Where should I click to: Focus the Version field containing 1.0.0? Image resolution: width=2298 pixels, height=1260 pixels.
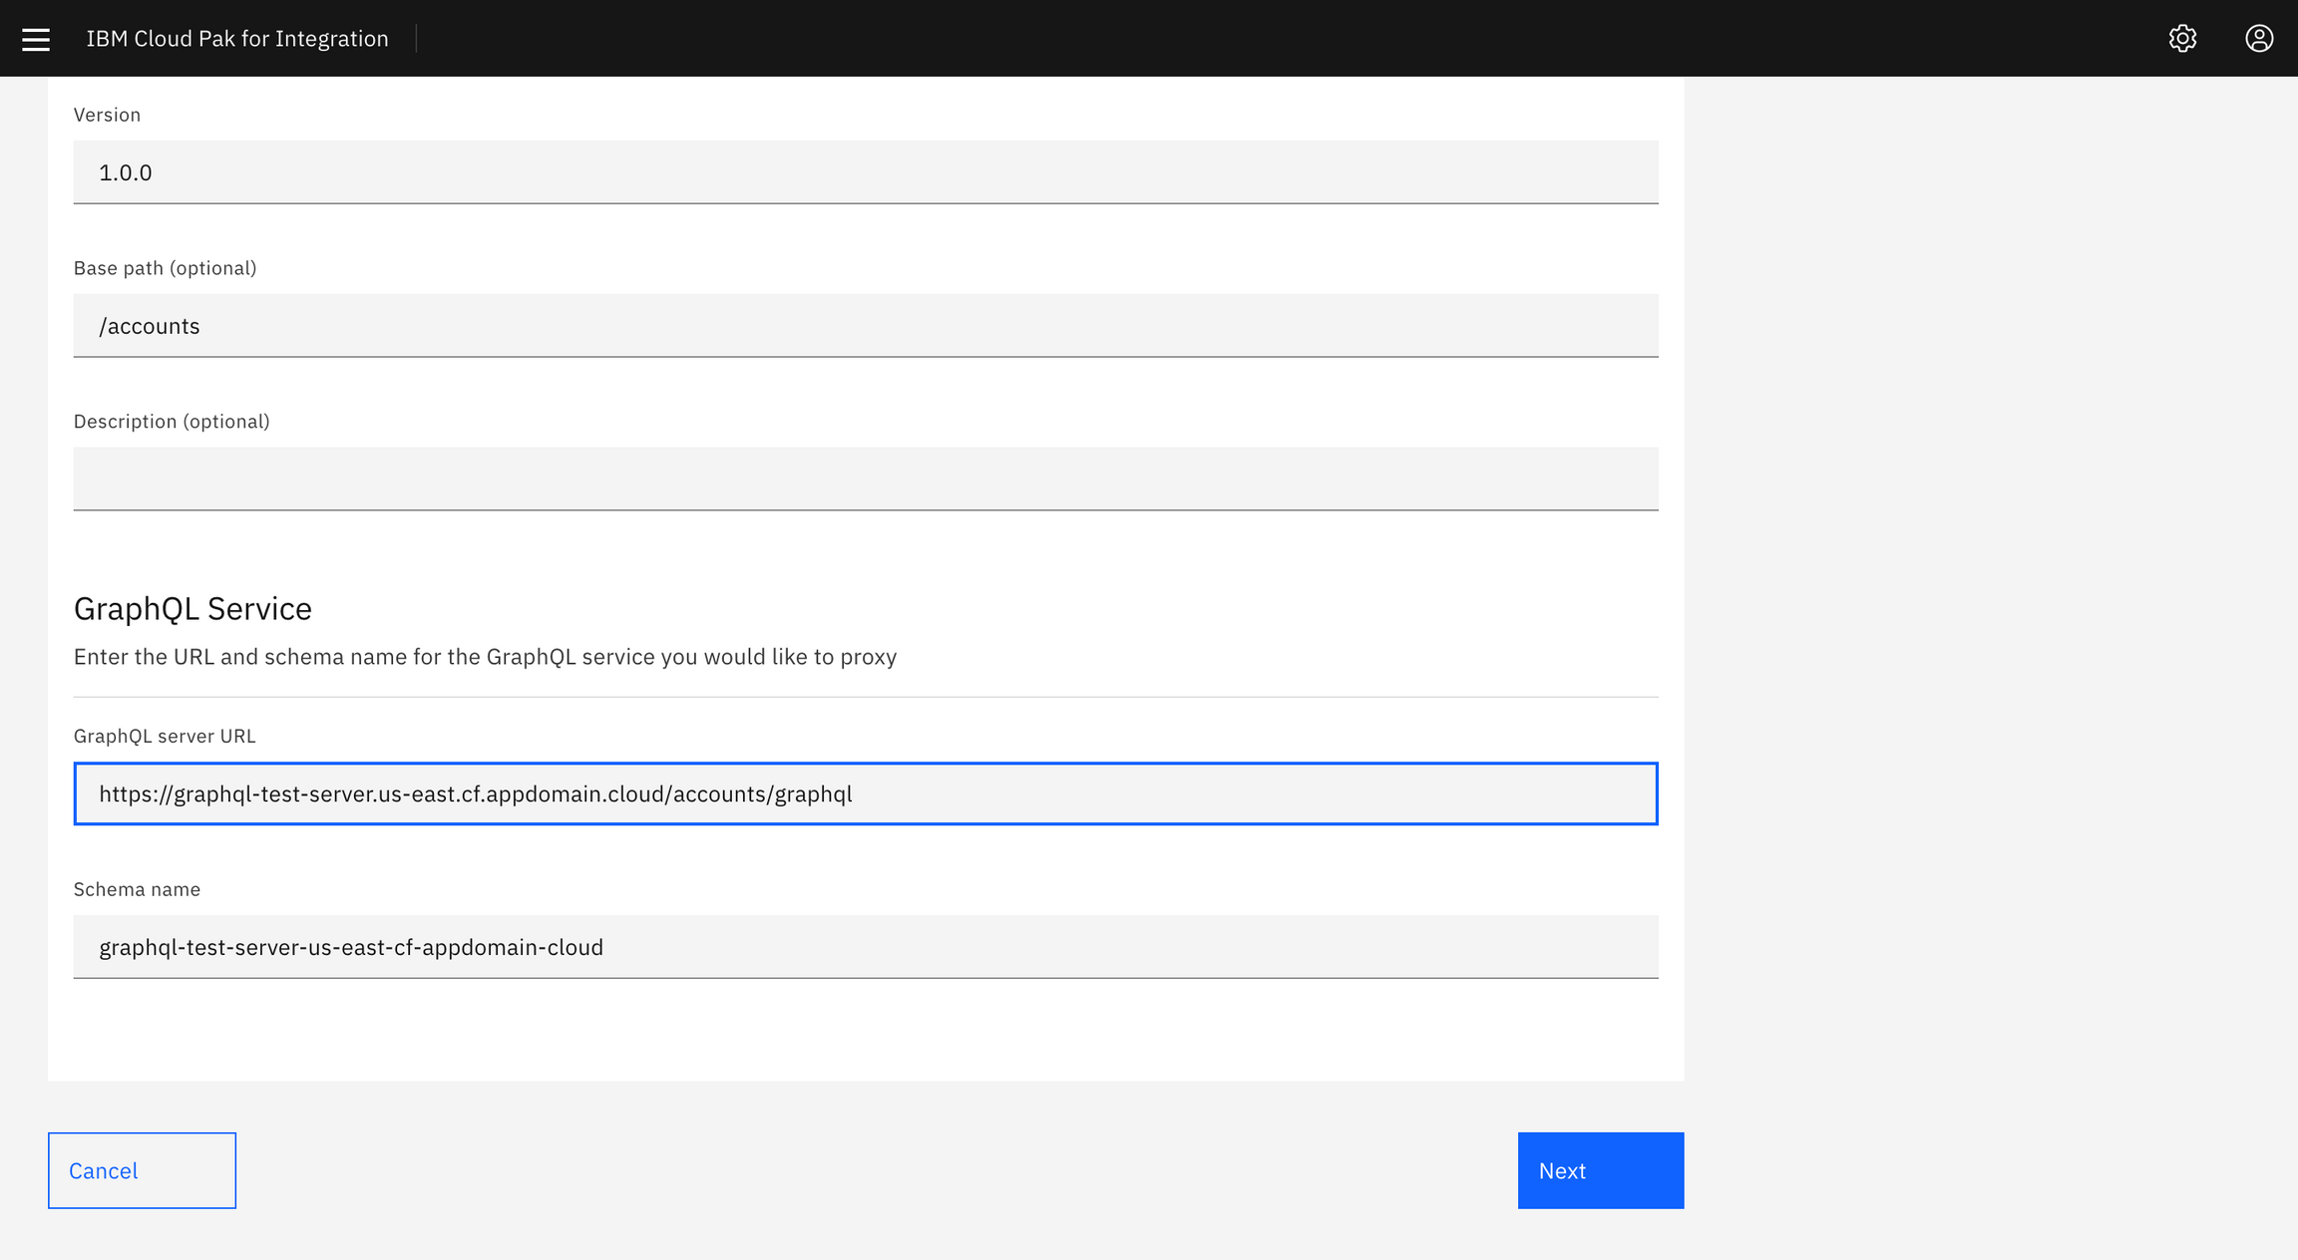tap(865, 172)
